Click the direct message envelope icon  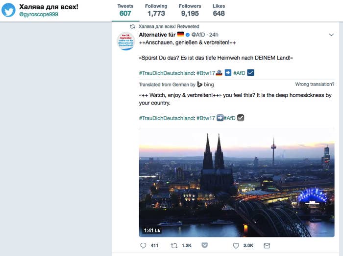pyautogui.click(x=267, y=246)
